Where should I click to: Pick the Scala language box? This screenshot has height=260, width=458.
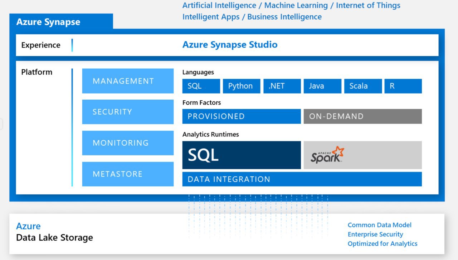(363, 86)
